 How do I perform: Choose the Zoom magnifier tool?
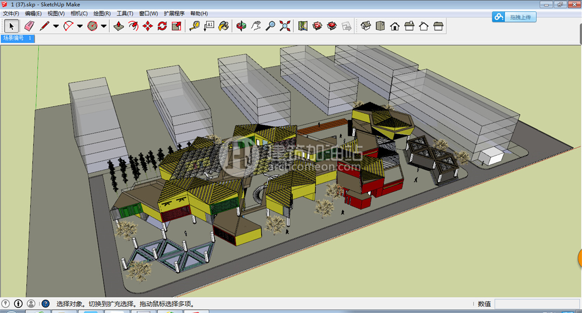pyautogui.click(x=270, y=26)
